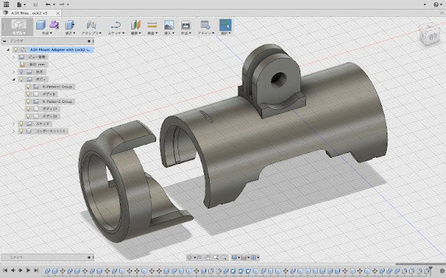Click the Insert image icon
This screenshot has width=446, height=278.
pos(169,25)
